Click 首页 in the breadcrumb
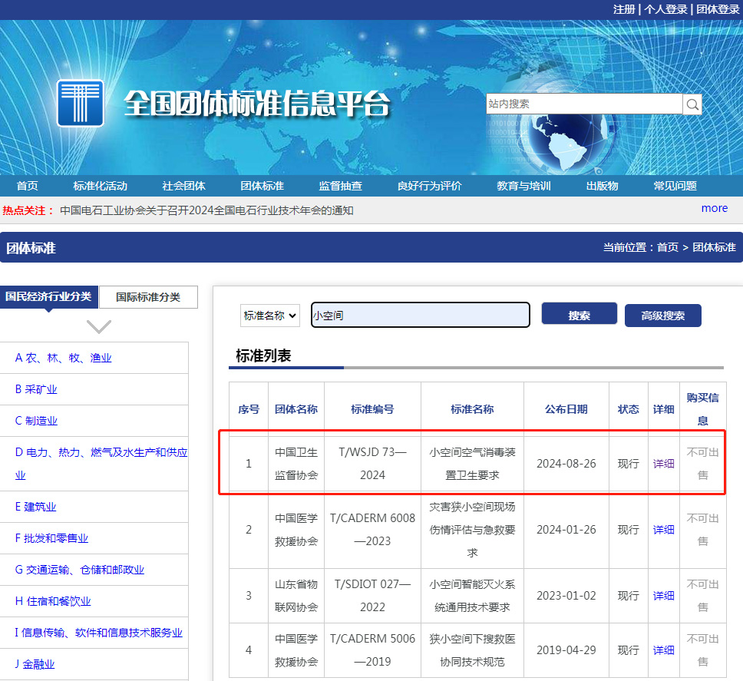This screenshot has width=743, height=681. tap(668, 247)
